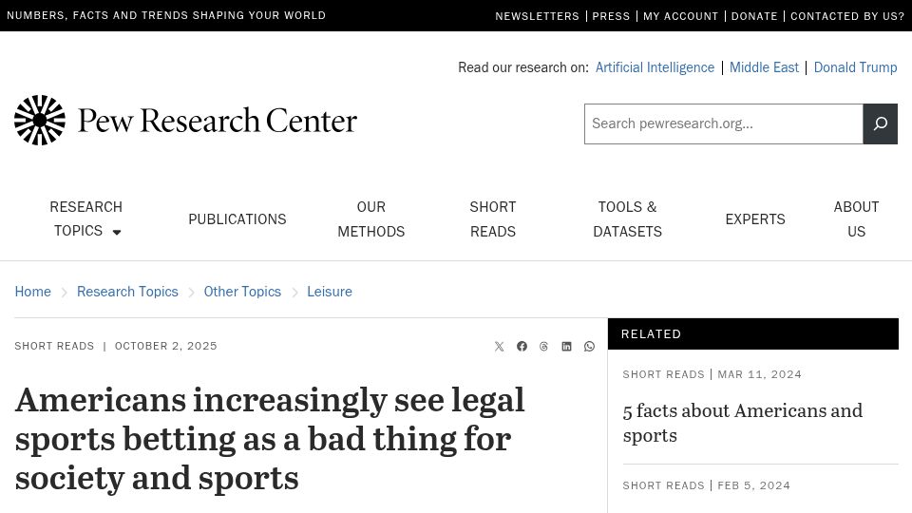The height and width of the screenshot is (513, 912).
Task: Click the article headline about sports betting
Action: click(x=270, y=439)
